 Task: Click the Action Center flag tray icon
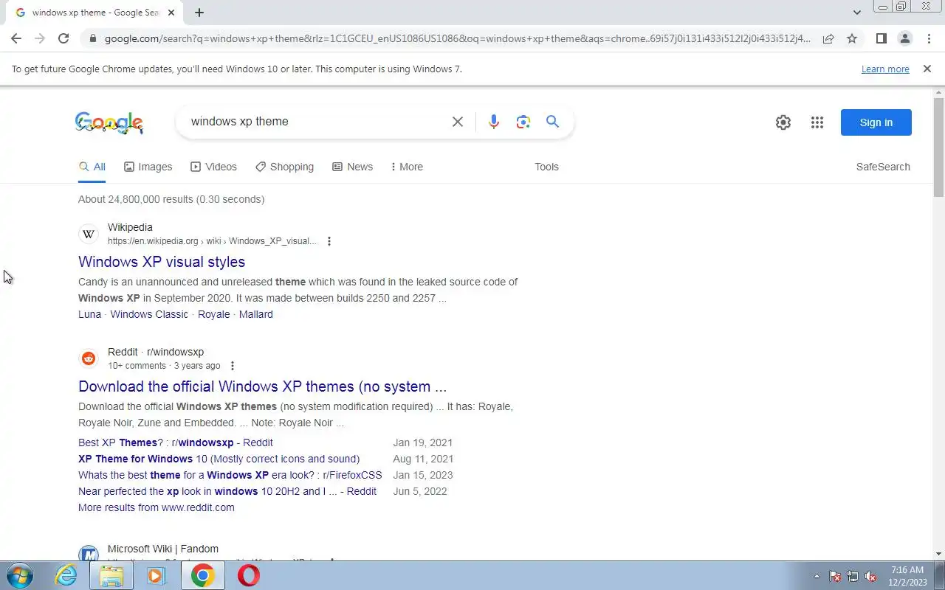pyautogui.click(x=835, y=576)
